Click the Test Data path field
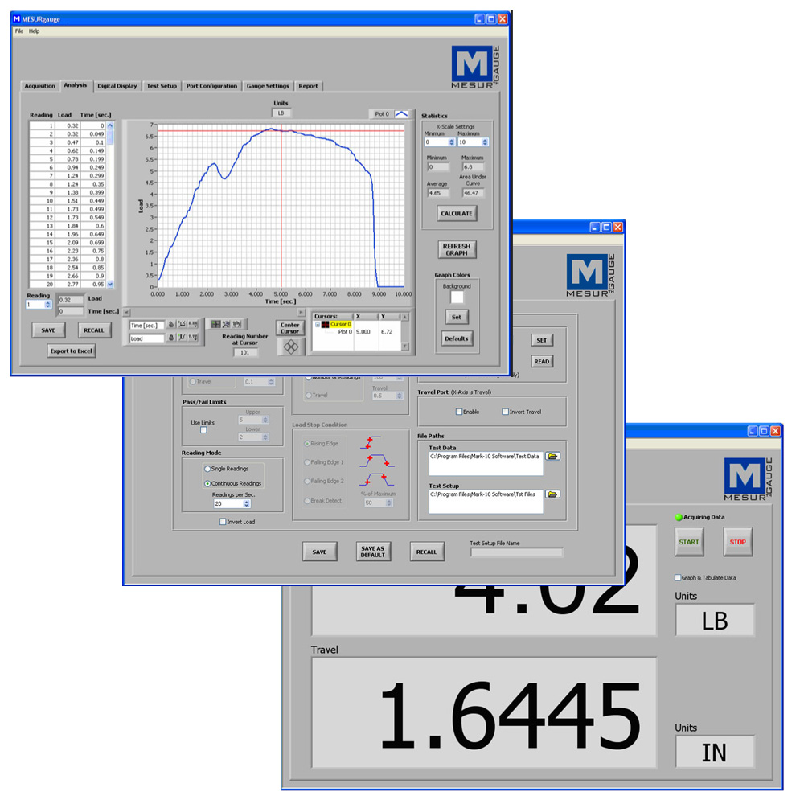The height and width of the screenshot is (804, 804). [486, 464]
